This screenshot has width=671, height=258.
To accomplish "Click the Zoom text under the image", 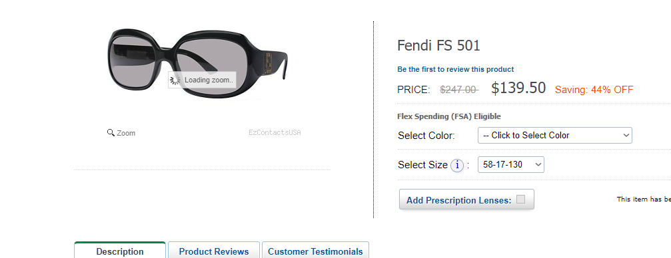I will (126, 133).
